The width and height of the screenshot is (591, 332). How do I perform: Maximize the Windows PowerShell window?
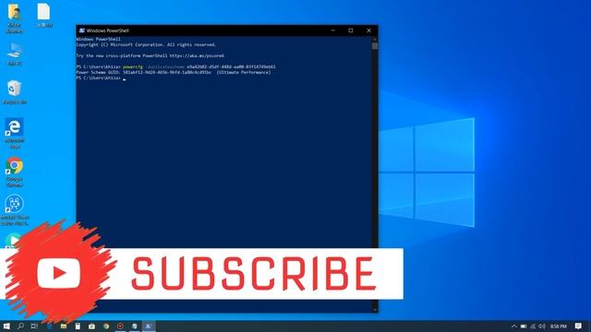click(351, 30)
